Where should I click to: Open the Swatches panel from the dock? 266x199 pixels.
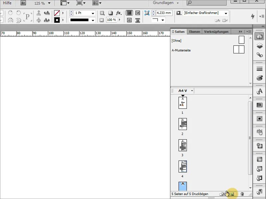(259, 105)
